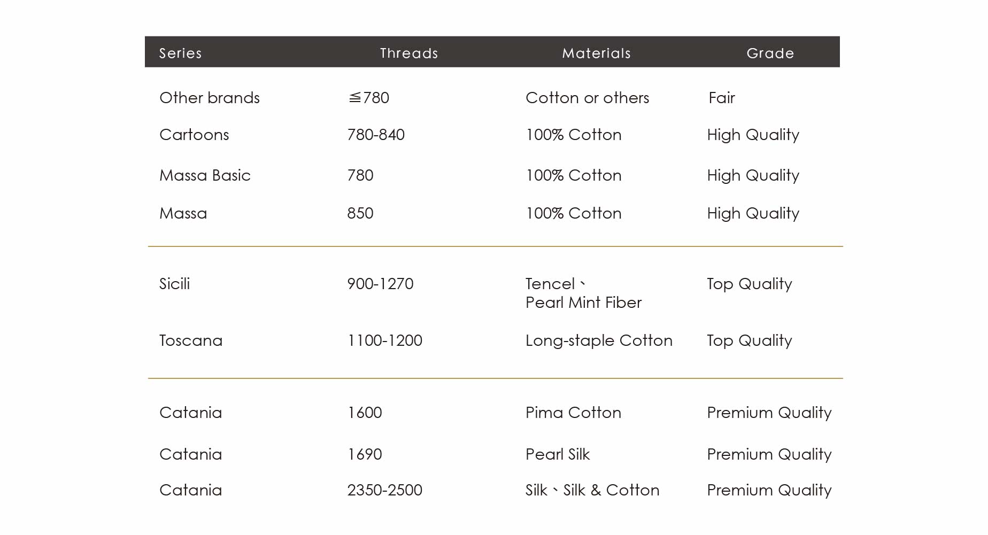Select the Toscana series name
Image resolution: width=988 pixels, height=535 pixels.
pyautogui.click(x=191, y=340)
